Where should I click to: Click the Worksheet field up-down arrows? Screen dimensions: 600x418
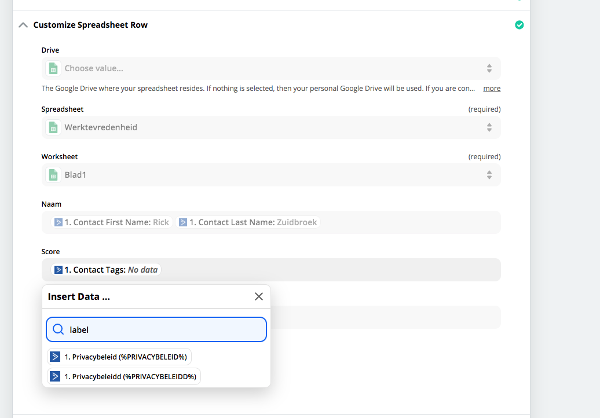click(x=489, y=175)
